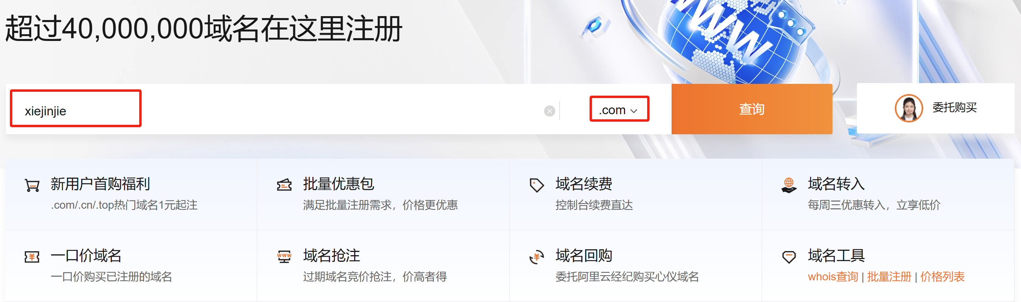Screen dimensions: 1021x302
Task: Click the shopping cart icon for new users
Action: pos(32,185)
